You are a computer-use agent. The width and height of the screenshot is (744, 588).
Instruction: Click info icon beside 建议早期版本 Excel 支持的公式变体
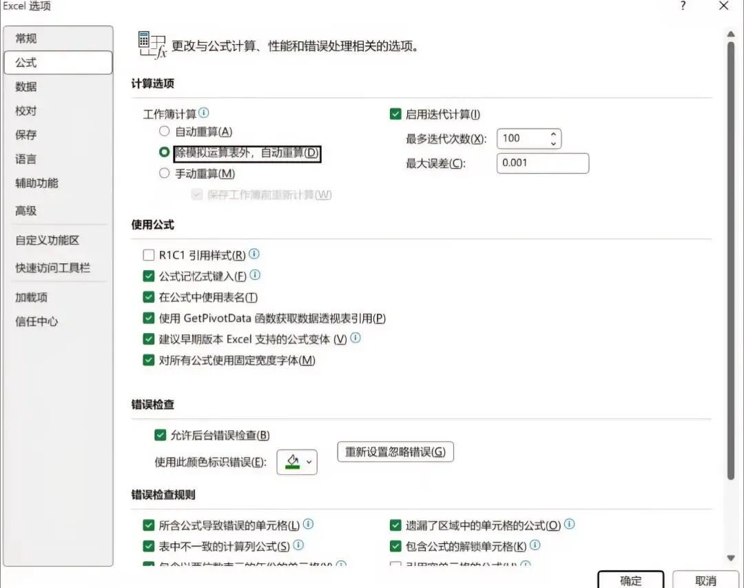point(355,338)
